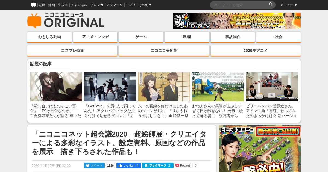Click the top Vivid Army banner ad

237,21
